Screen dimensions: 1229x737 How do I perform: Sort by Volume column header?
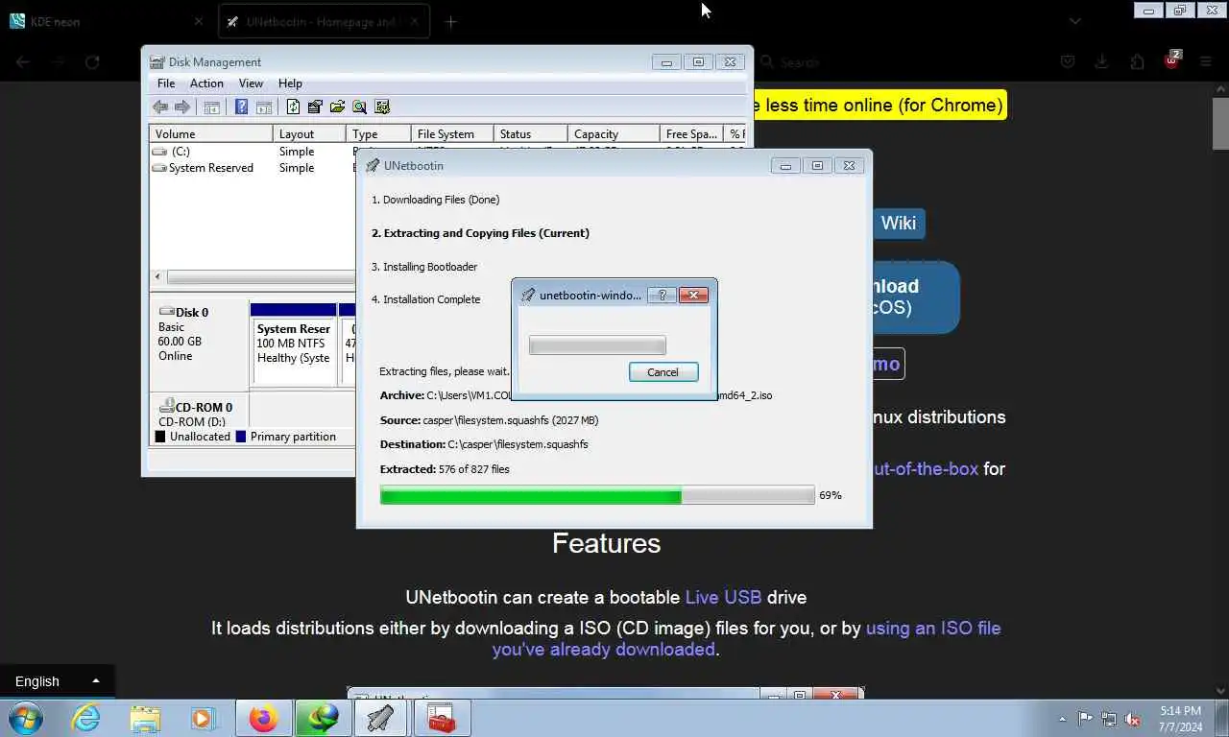pos(211,134)
